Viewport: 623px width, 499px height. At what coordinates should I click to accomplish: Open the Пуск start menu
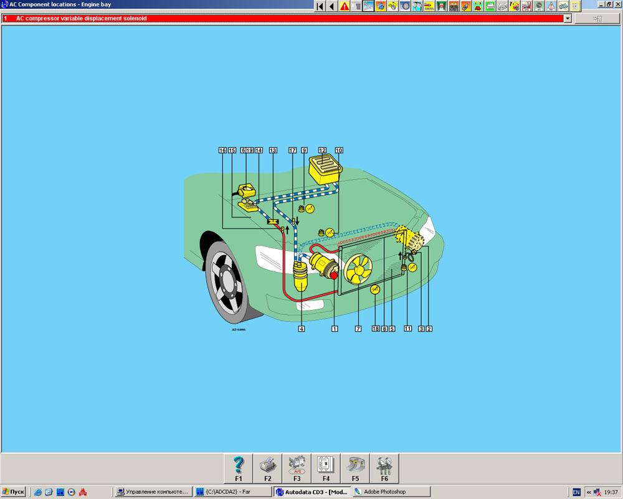14,492
